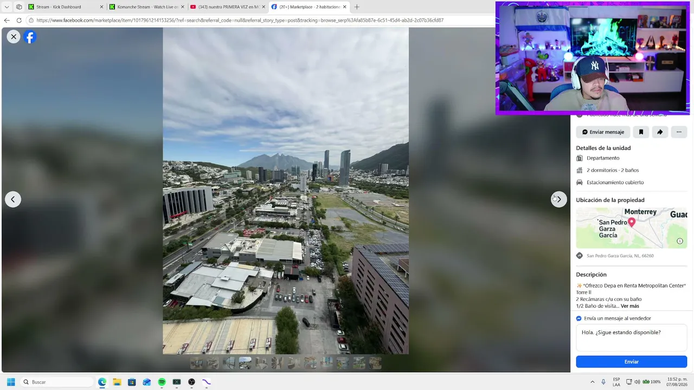Open the tab search dropdown arrow
The width and height of the screenshot is (694, 390).
(7, 7)
